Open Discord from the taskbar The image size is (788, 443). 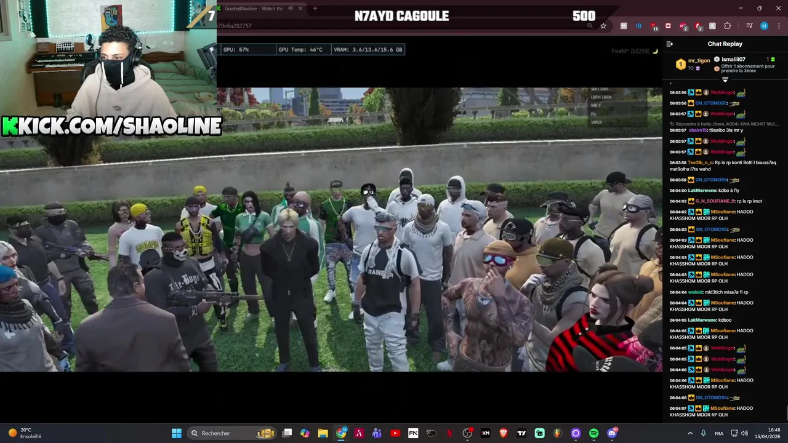point(612,433)
